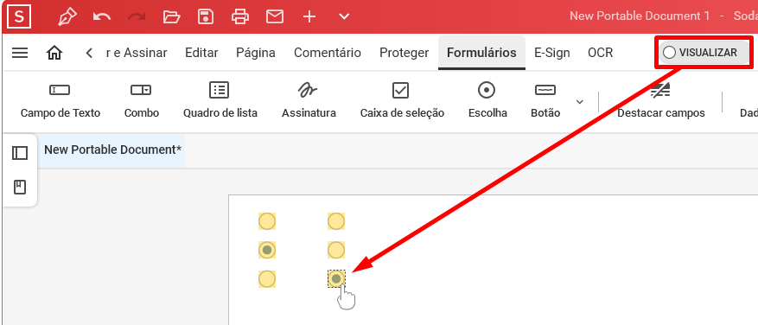Viewport: 758px width, 325px height.
Task: Select middle radio button in right column
Action: coord(336,250)
